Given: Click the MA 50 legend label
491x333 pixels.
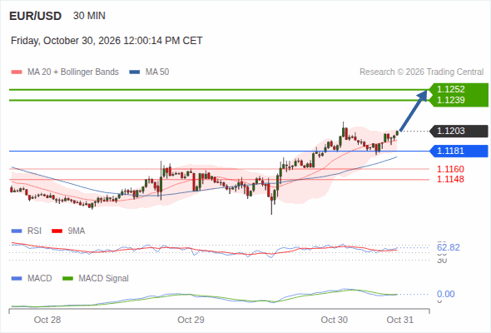Looking at the screenshot, I should 157,72.
